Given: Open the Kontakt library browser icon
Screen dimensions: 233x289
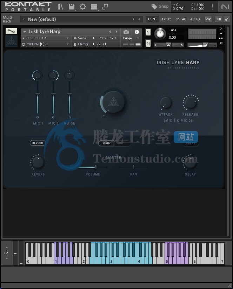Looking at the screenshot, I should point(60,7).
